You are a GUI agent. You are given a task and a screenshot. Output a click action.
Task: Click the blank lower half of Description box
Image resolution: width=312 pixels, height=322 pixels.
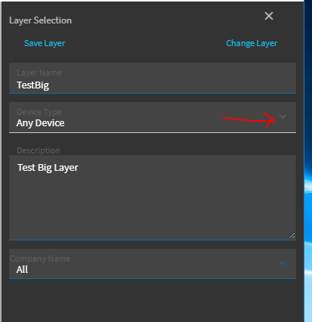[153, 217]
